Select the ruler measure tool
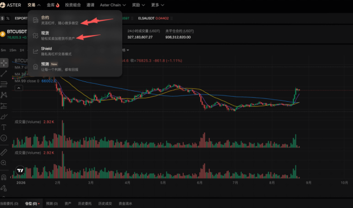 click(x=4, y=152)
